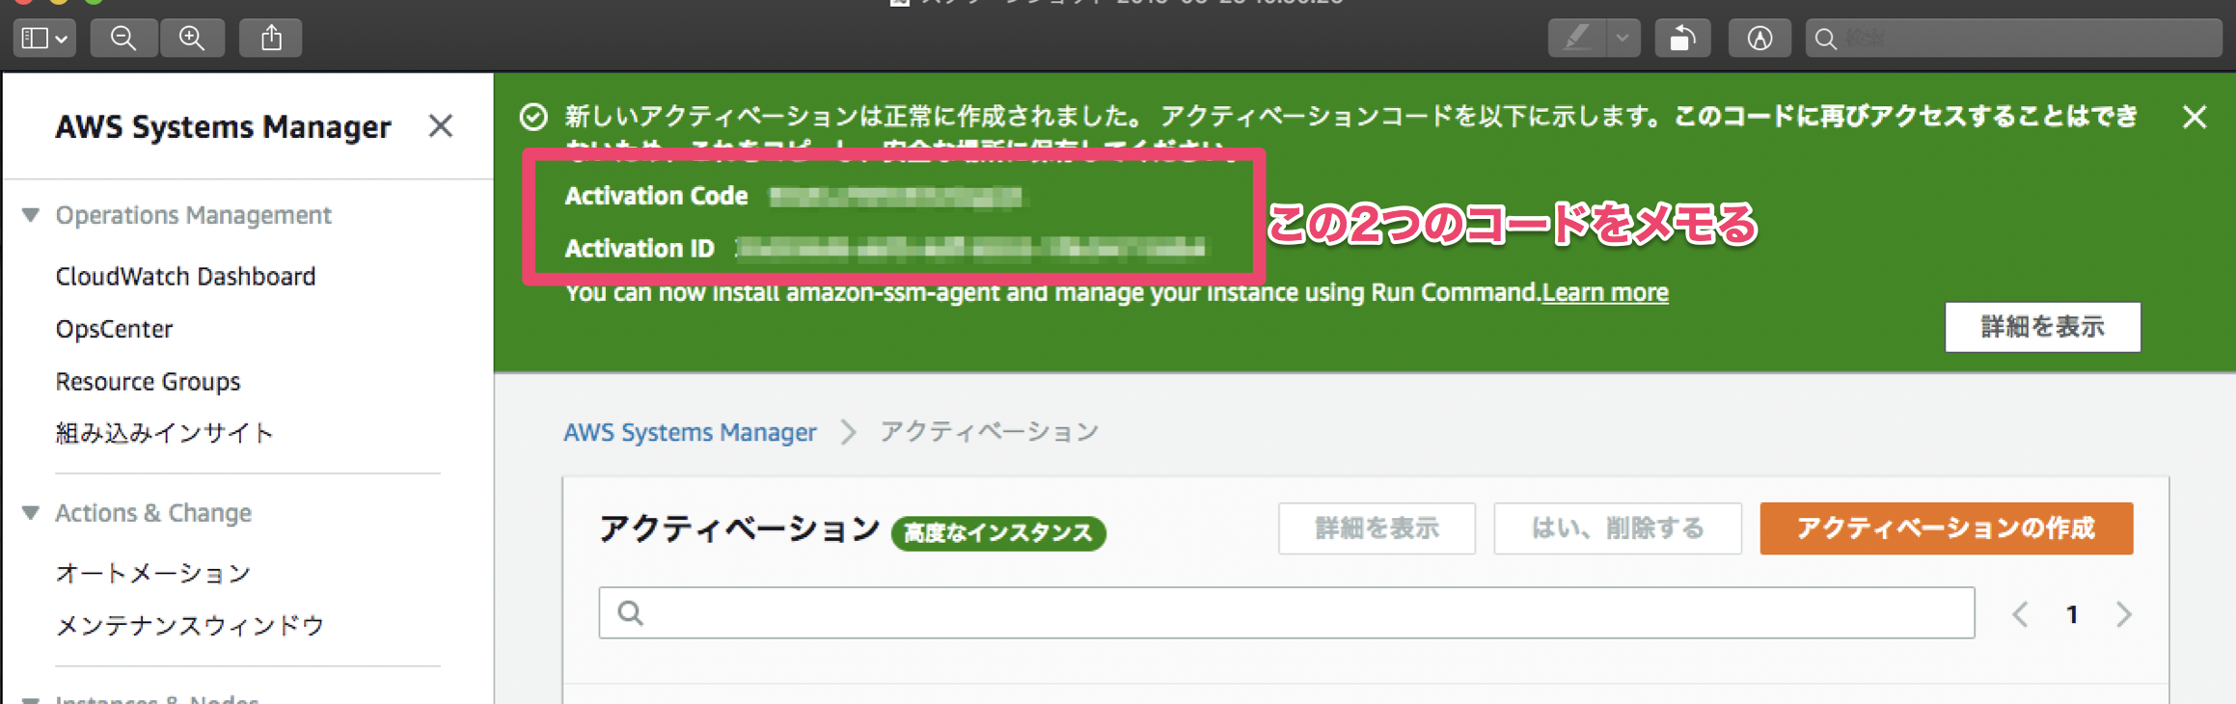Viewport: 2236px width, 704px height.
Task: Click the 高度なインスタンス badge
Action: click(x=998, y=533)
